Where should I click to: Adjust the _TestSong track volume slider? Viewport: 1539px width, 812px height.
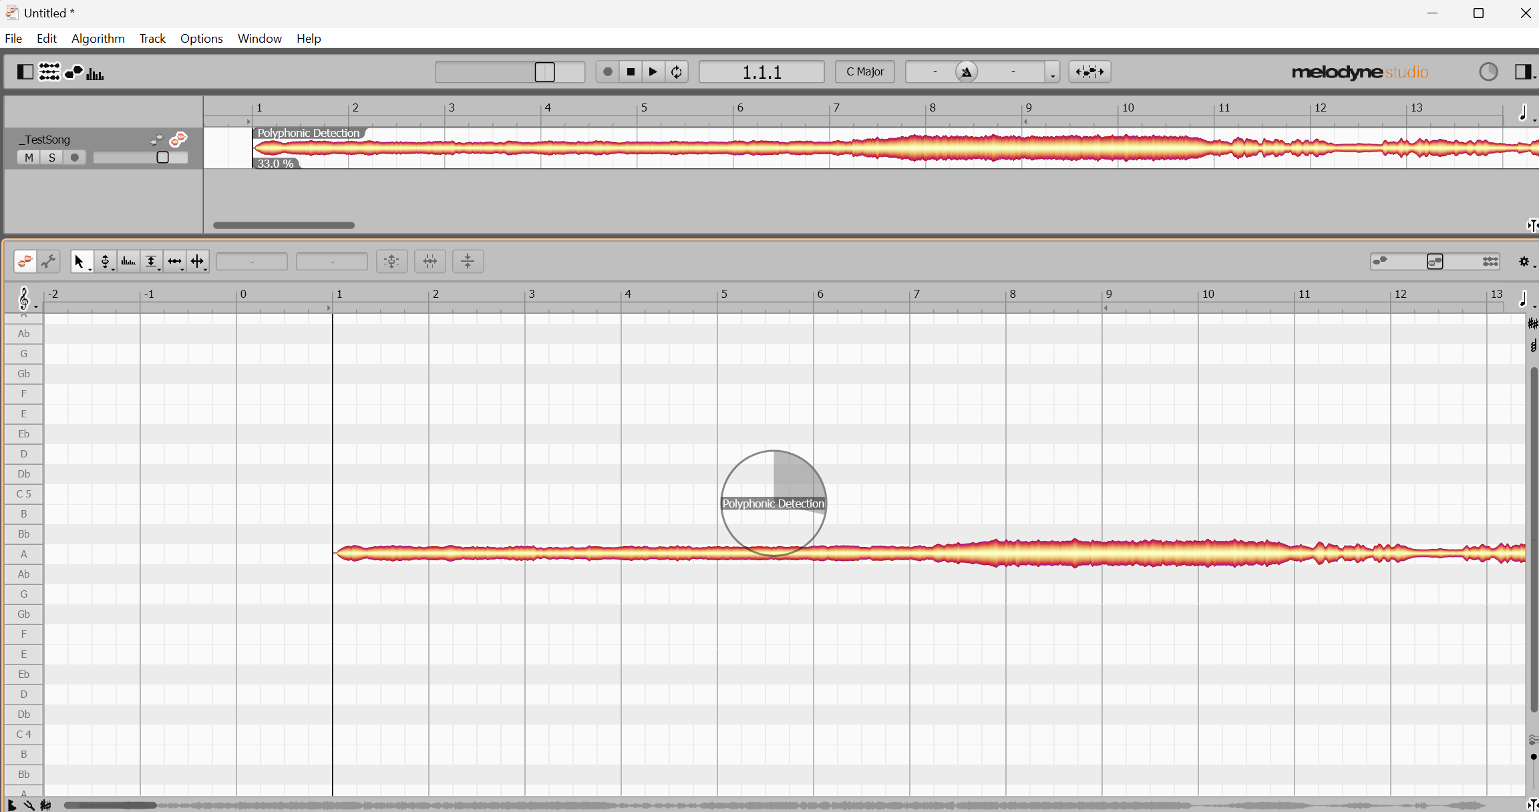point(162,158)
